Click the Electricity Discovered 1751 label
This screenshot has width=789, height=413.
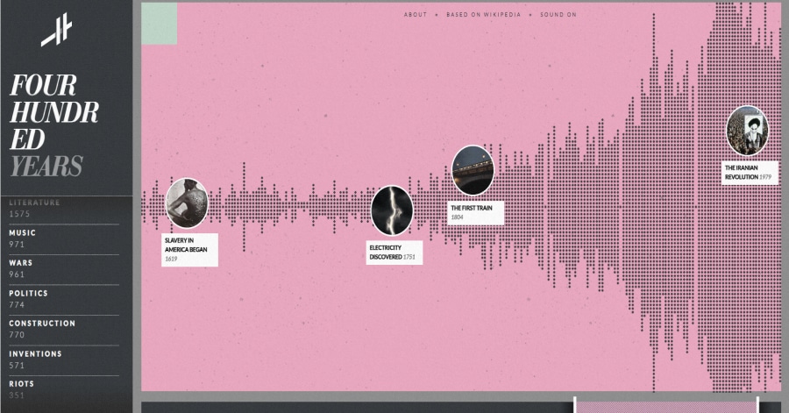(x=394, y=253)
